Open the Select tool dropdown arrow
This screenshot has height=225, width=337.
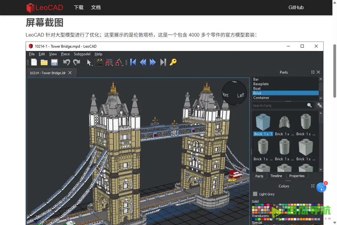[x=92, y=65]
